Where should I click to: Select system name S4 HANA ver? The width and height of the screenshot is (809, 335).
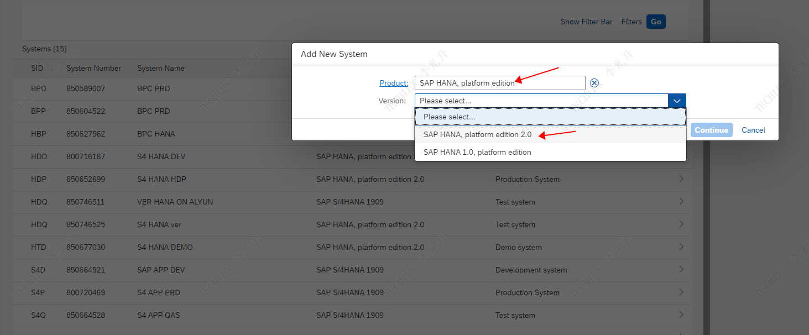pyautogui.click(x=159, y=224)
